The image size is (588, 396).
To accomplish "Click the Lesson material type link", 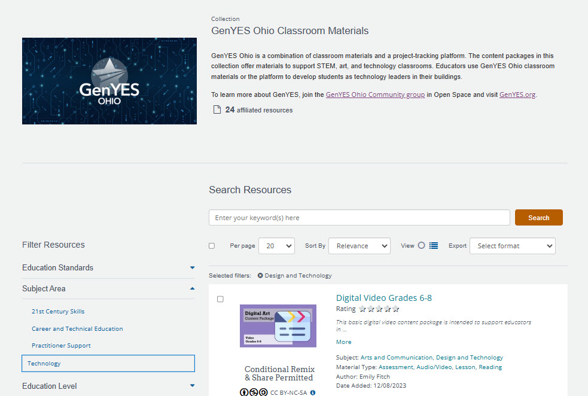I will click(x=465, y=367).
